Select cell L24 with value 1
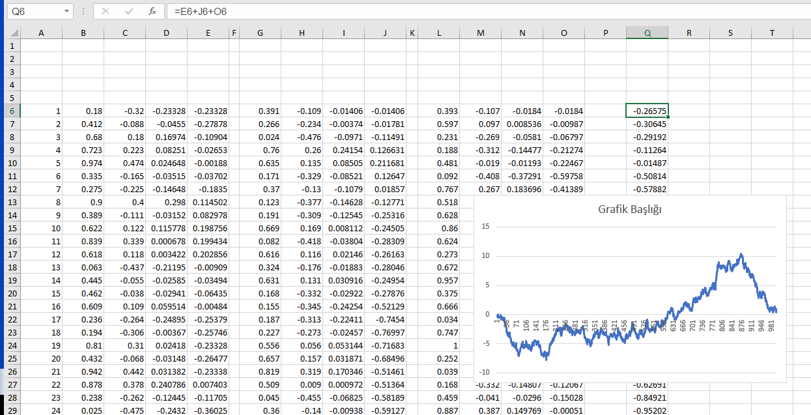This screenshot has height=415, width=811. click(438, 345)
